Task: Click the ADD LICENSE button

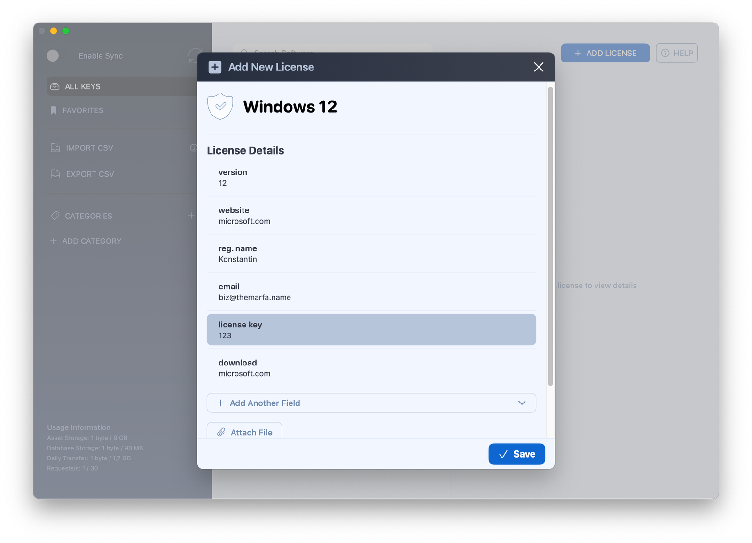Action: (x=605, y=53)
